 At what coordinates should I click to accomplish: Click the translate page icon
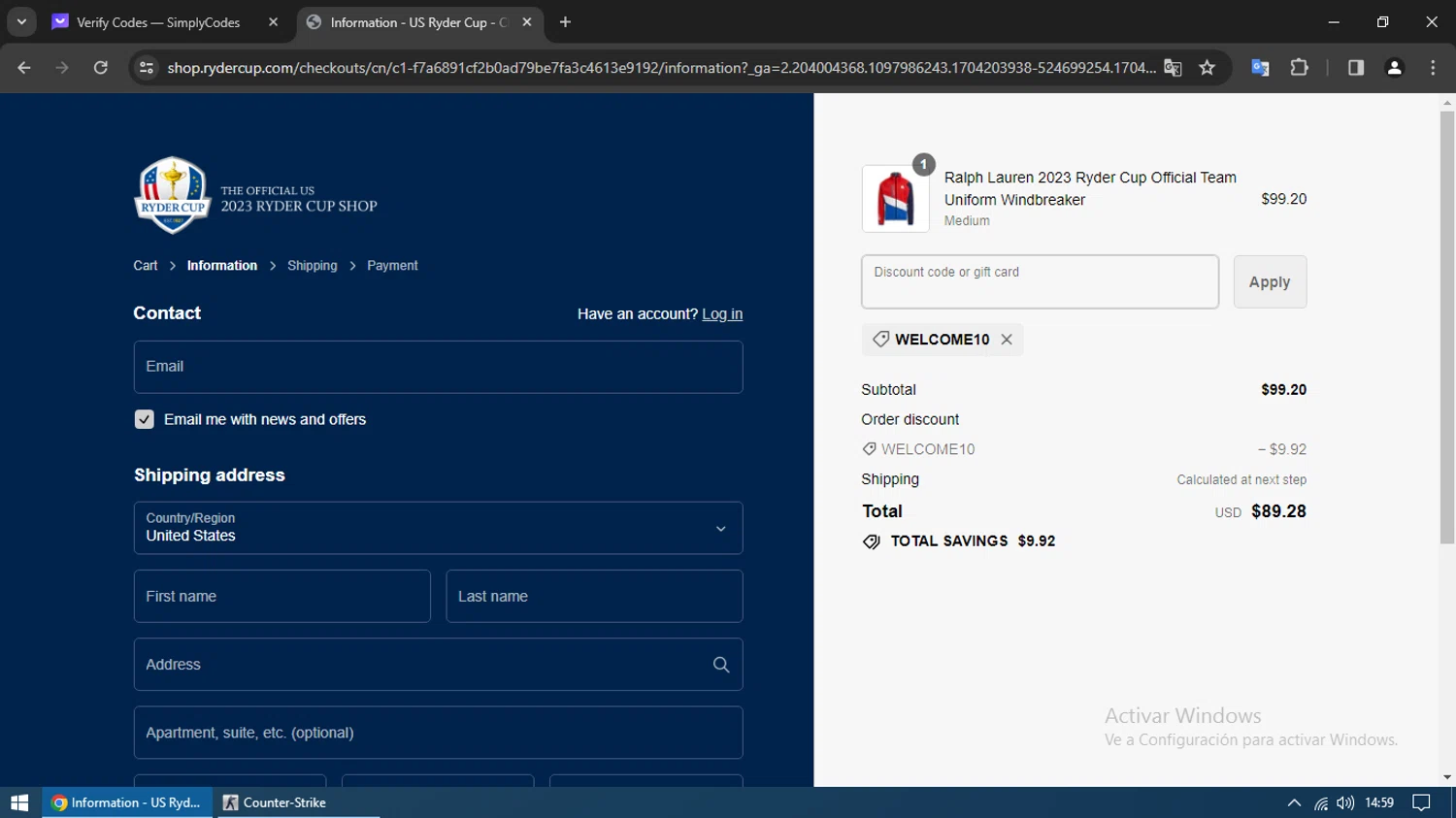click(1173, 67)
